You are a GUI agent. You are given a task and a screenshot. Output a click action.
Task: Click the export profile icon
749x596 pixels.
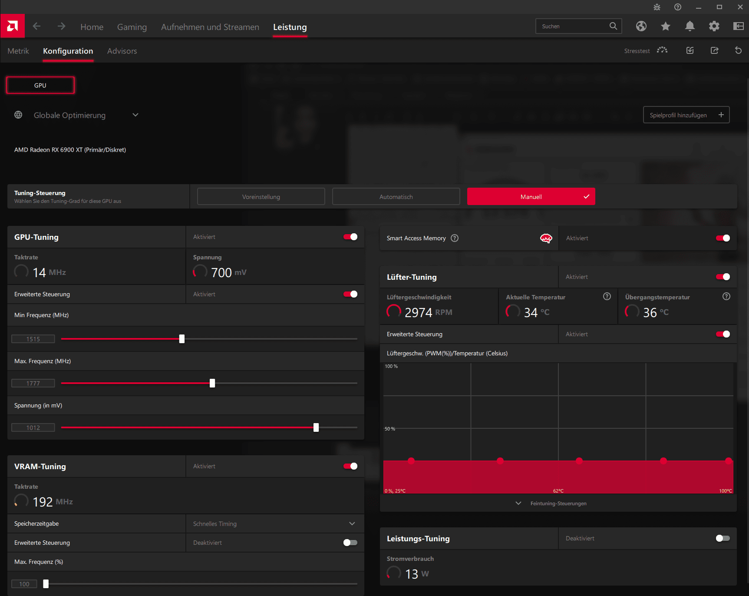(x=714, y=50)
